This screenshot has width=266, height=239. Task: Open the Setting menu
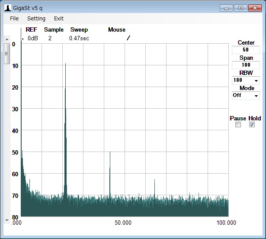click(x=36, y=19)
